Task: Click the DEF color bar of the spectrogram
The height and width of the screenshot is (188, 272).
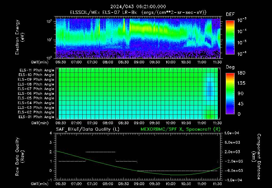Action: click(230, 37)
